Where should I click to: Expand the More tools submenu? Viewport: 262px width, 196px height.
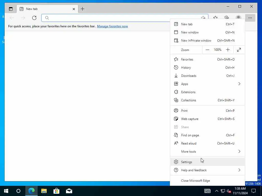click(207, 152)
